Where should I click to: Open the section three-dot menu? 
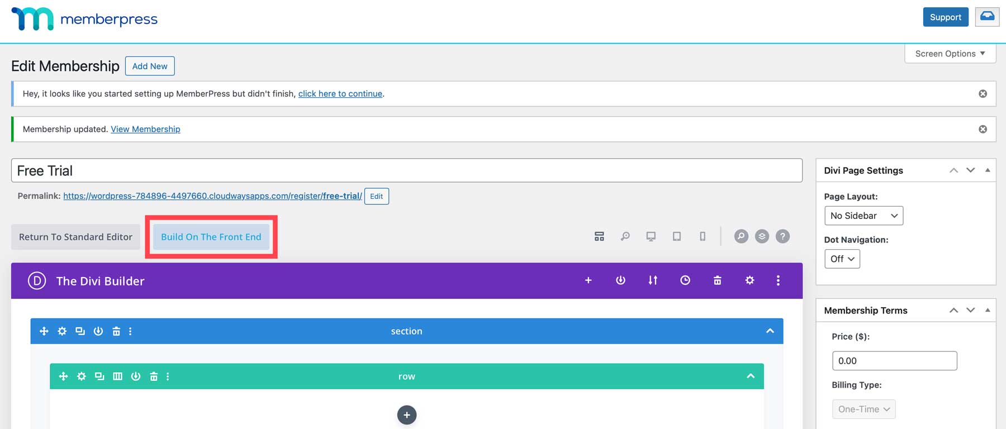click(x=130, y=331)
